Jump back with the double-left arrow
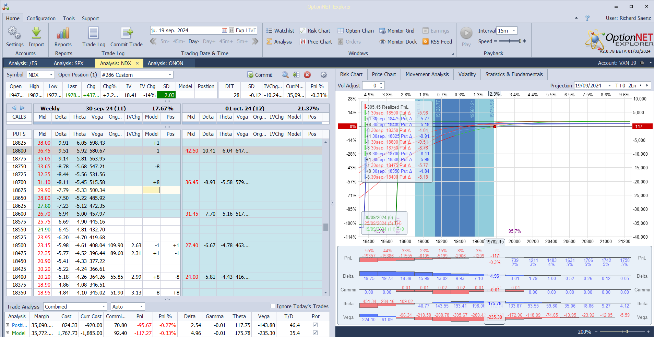Image resolution: width=654 pixels, height=337 pixels. (x=153, y=41)
